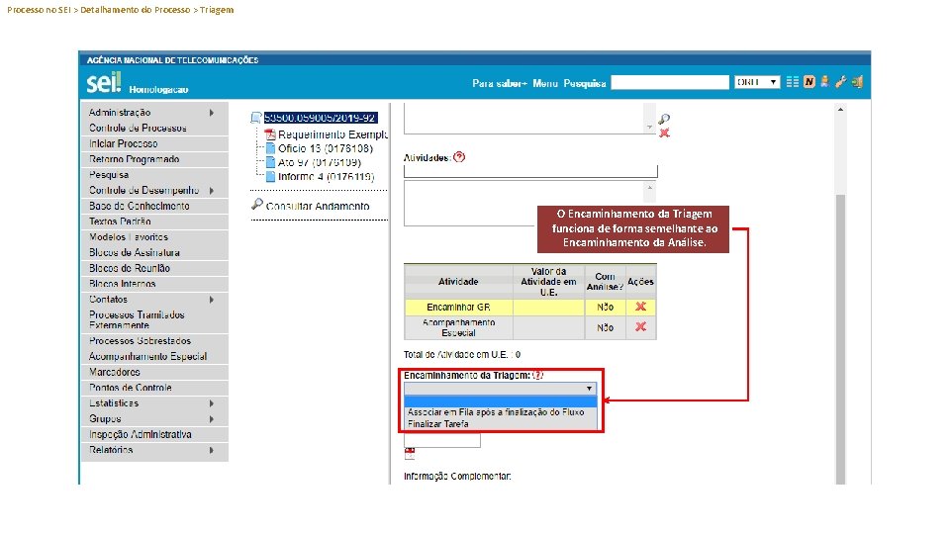Open Controle de Processos menu item

[x=154, y=128]
